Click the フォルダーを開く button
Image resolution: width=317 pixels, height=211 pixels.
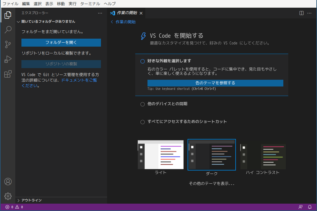(x=61, y=43)
